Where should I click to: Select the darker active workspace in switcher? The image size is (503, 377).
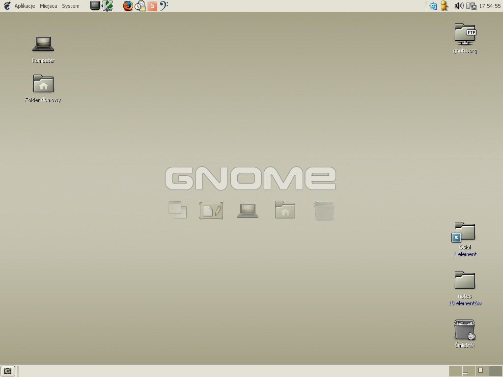(495, 371)
